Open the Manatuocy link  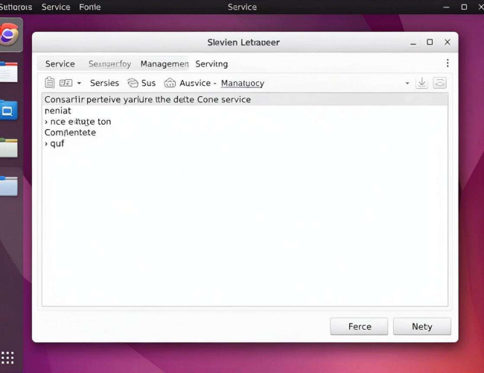tap(243, 84)
